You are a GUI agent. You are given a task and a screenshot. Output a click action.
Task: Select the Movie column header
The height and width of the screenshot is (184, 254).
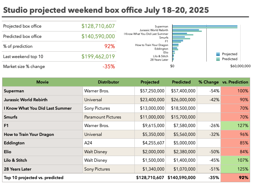42,82
